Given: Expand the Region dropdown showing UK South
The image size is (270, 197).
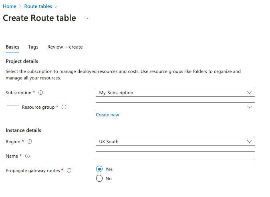Looking at the screenshot, I should (175, 142).
